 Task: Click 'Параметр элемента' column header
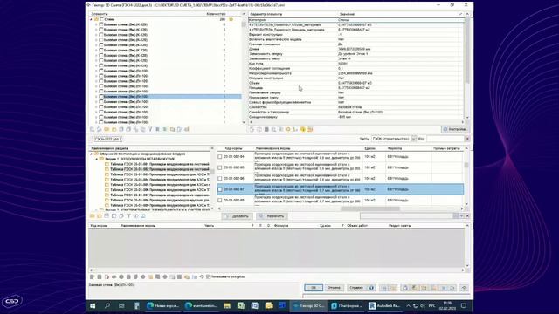266,14
